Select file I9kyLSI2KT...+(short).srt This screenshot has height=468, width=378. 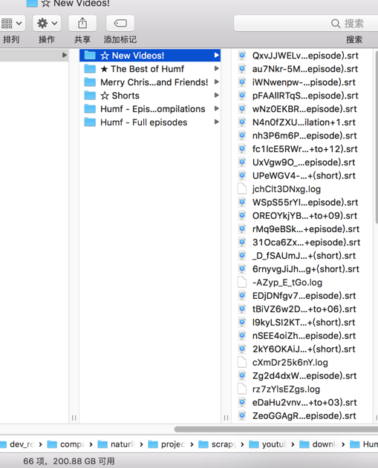(x=302, y=323)
